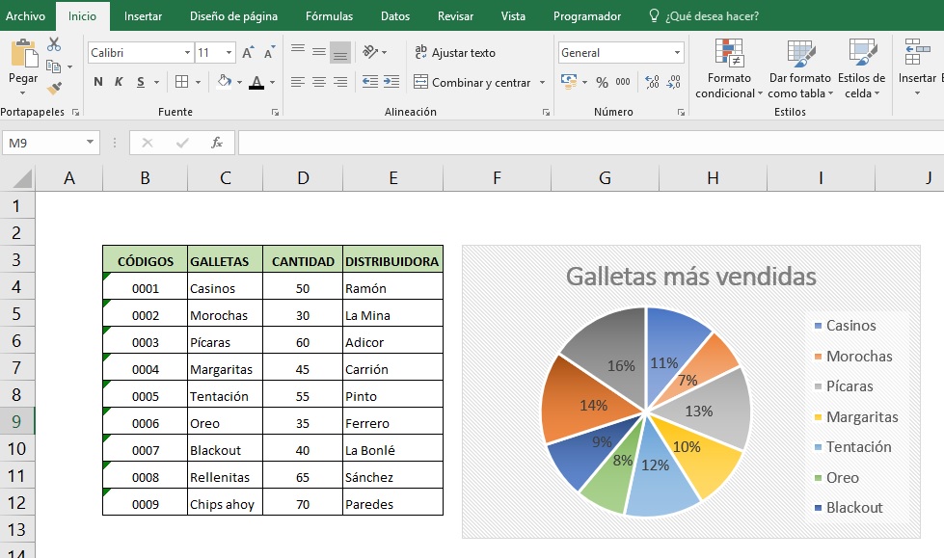Click the increase indent icon
The image size is (944, 558).
pyautogui.click(x=391, y=83)
